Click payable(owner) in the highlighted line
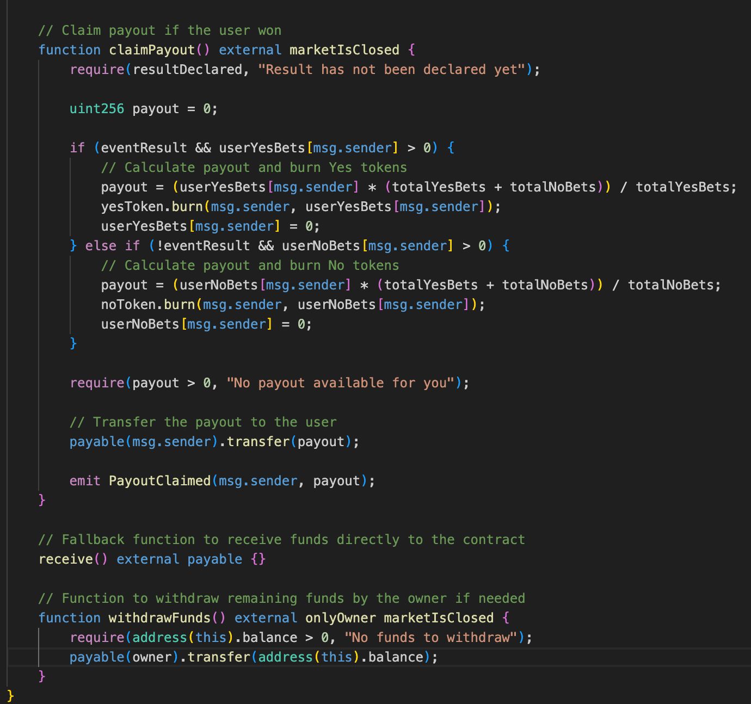Image resolution: width=751 pixels, height=704 pixels. pyautogui.click(x=125, y=657)
